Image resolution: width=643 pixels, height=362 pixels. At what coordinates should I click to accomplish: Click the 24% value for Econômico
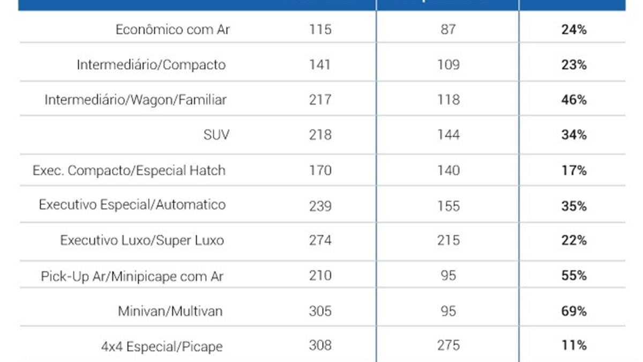click(574, 29)
